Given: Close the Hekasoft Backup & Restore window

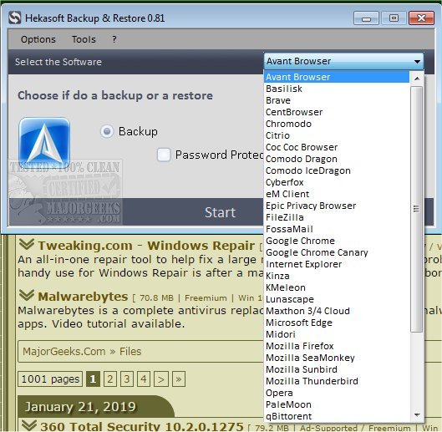Looking at the screenshot, I should (x=421, y=18).
